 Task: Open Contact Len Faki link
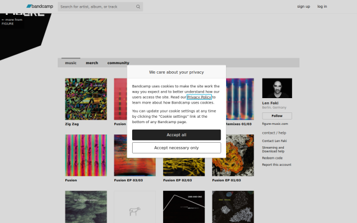[274, 141]
